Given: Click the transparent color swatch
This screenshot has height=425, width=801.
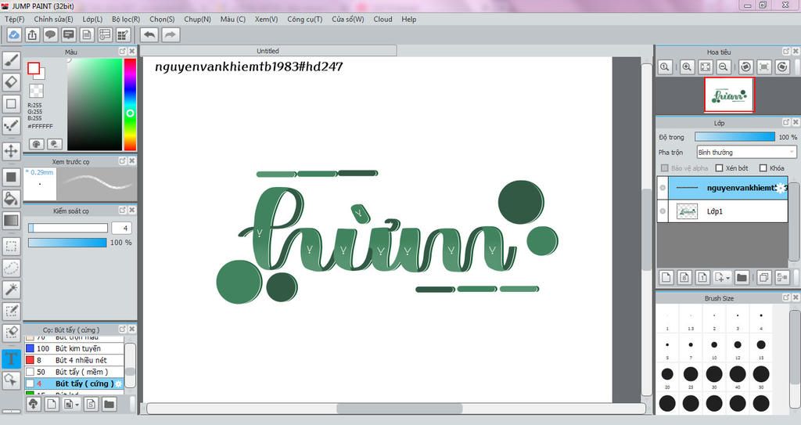Looking at the screenshot, I should 36,91.
